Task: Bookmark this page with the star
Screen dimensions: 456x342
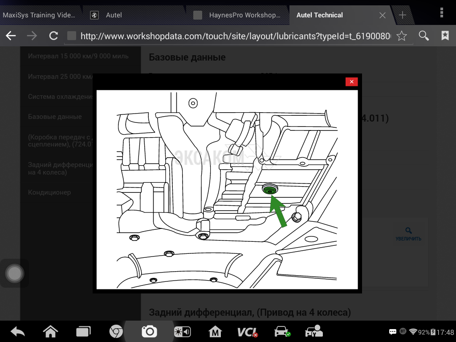Action: pyautogui.click(x=401, y=36)
